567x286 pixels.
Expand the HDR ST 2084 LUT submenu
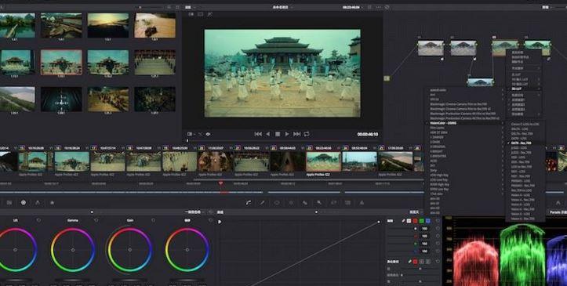pyautogui.click(x=465, y=132)
